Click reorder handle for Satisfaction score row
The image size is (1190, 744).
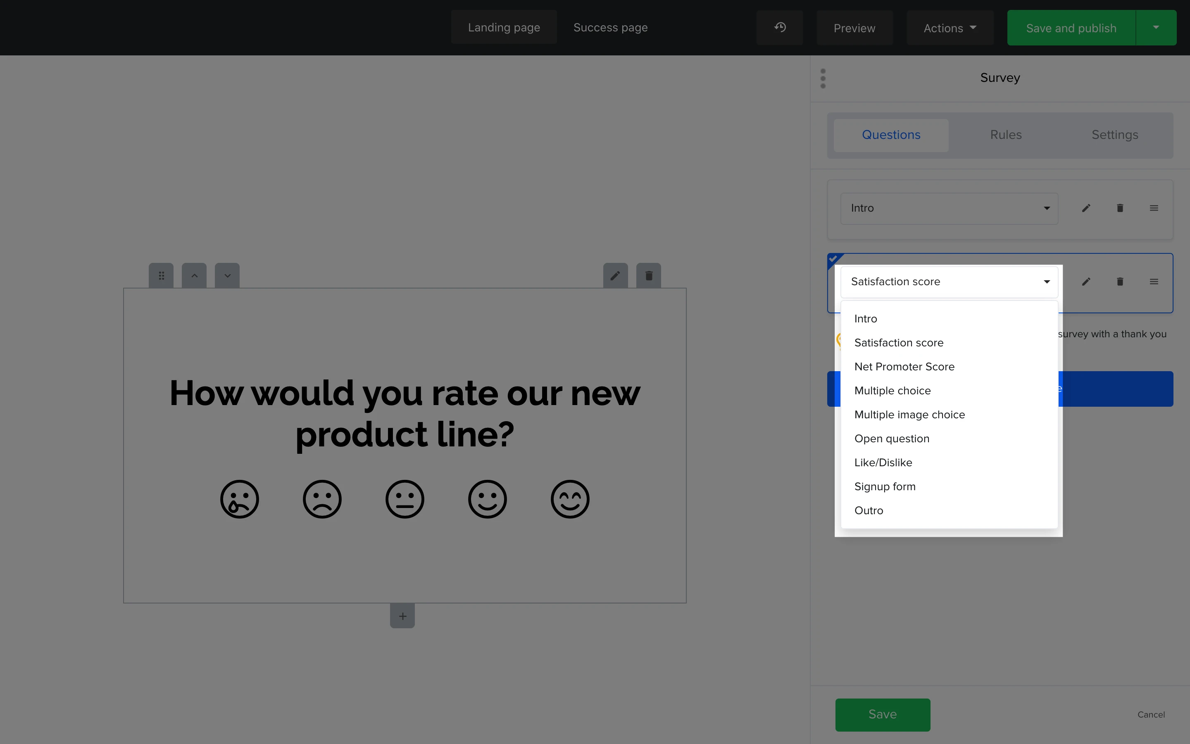tap(1154, 281)
